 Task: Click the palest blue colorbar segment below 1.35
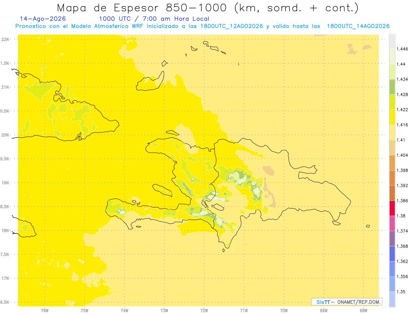coord(392,299)
